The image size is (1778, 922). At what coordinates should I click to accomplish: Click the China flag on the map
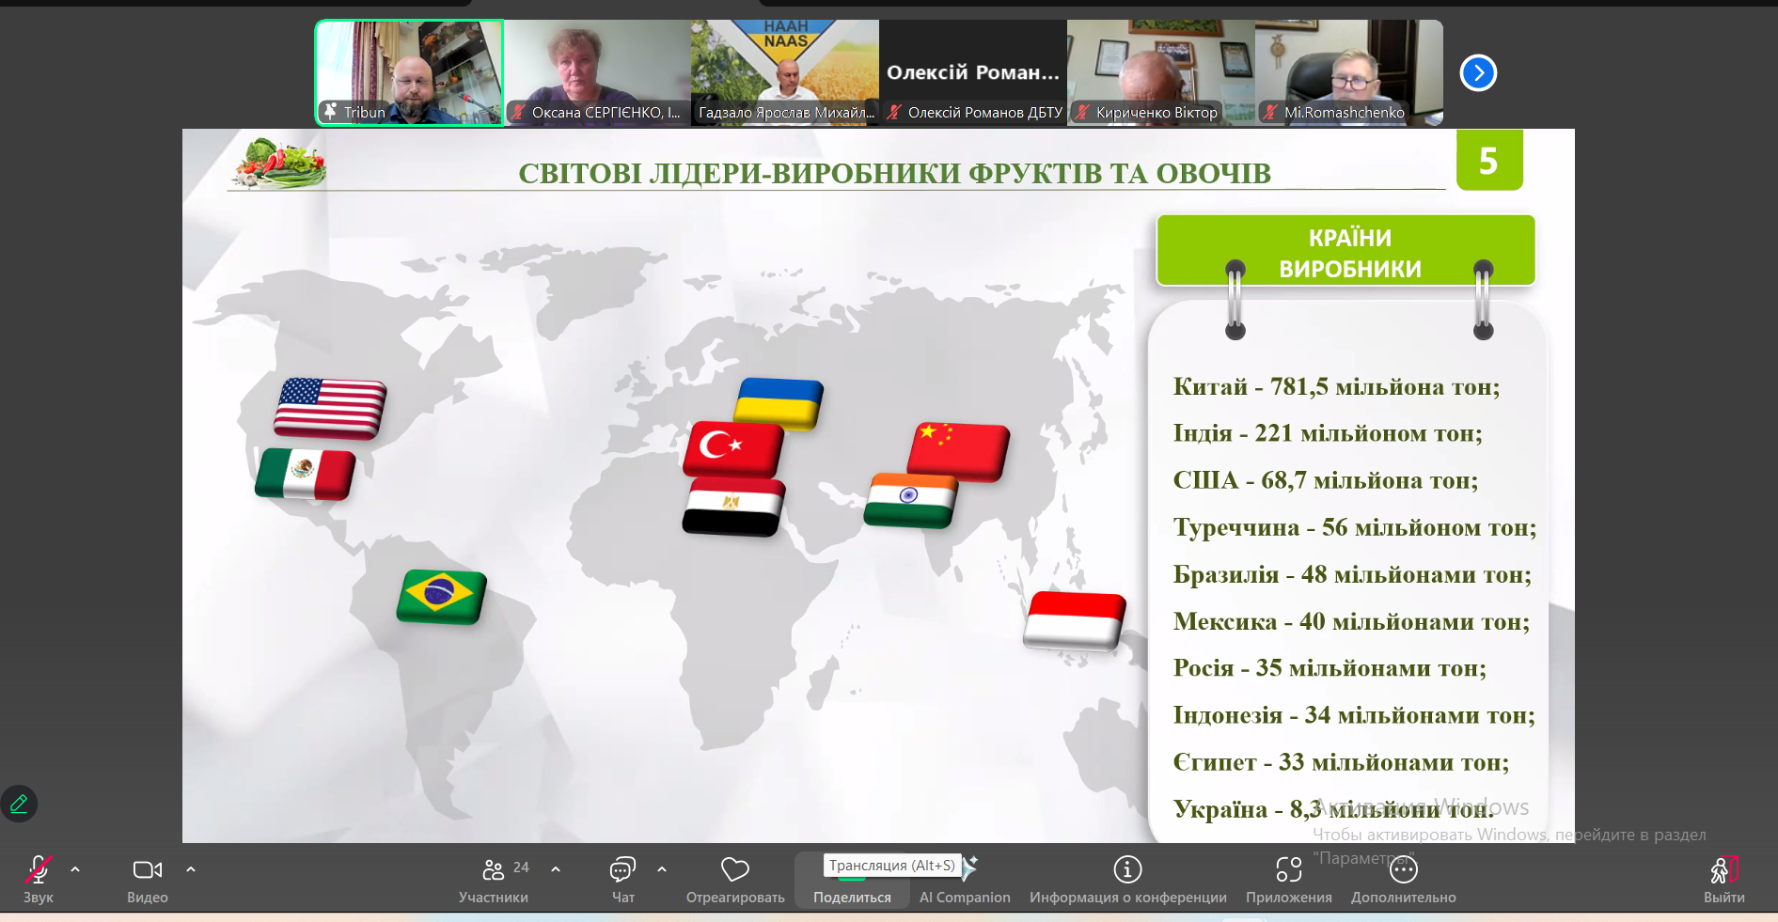coord(958,451)
